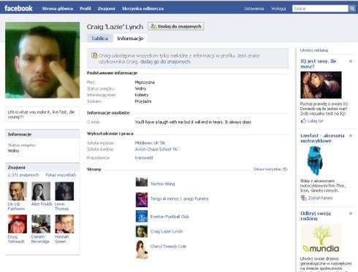Open Techno Viking text link

pos(162,184)
